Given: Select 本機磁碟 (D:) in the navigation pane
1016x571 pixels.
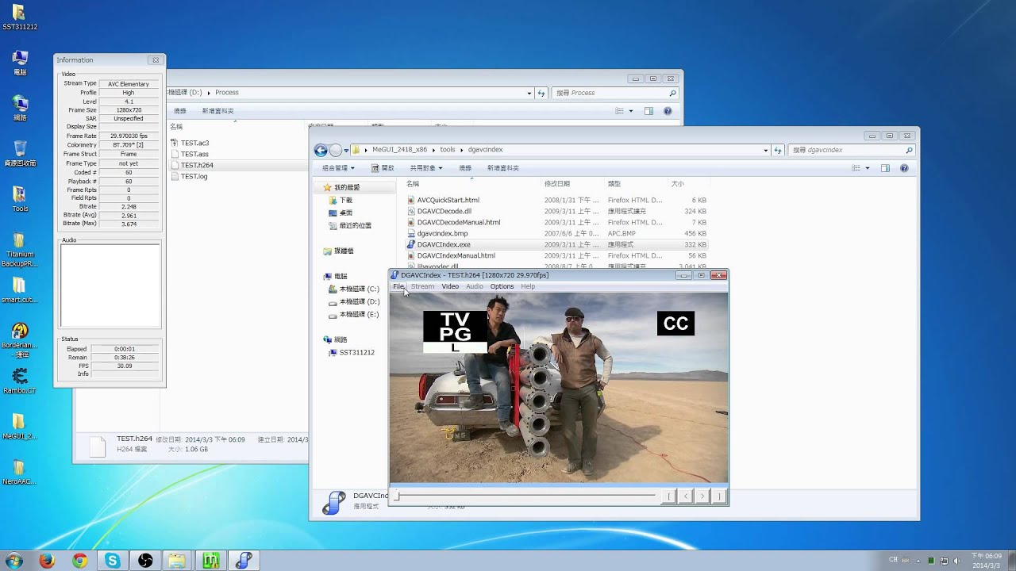Looking at the screenshot, I should coord(360,301).
